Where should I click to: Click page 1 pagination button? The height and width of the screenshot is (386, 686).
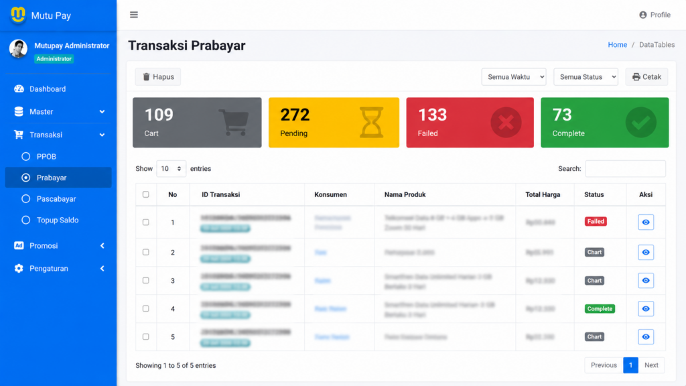click(630, 365)
